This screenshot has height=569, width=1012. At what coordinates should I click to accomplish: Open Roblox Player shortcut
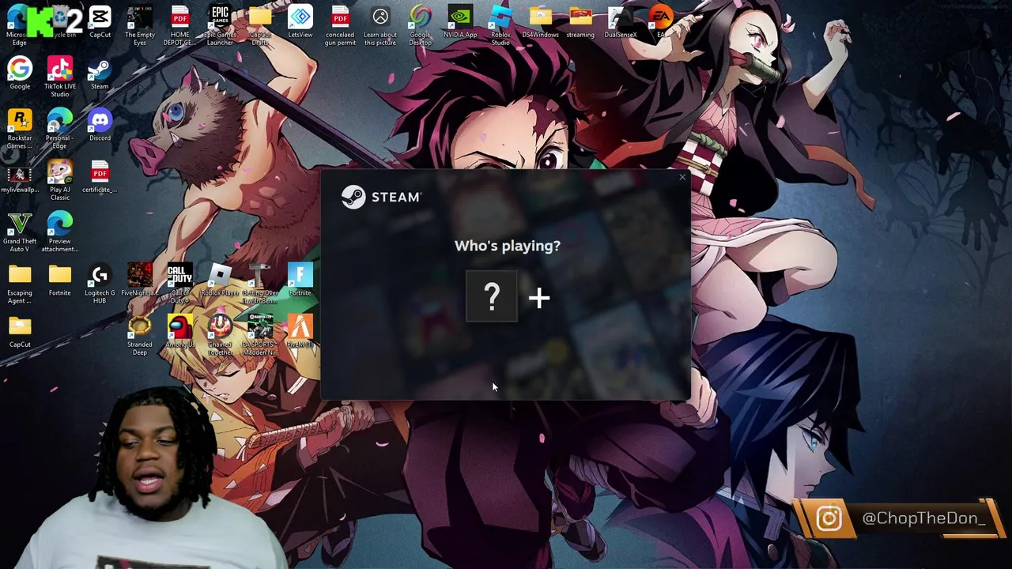click(220, 280)
